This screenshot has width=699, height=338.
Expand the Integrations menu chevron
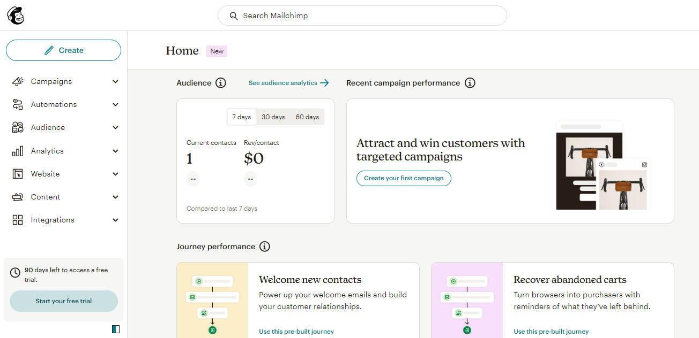115,220
